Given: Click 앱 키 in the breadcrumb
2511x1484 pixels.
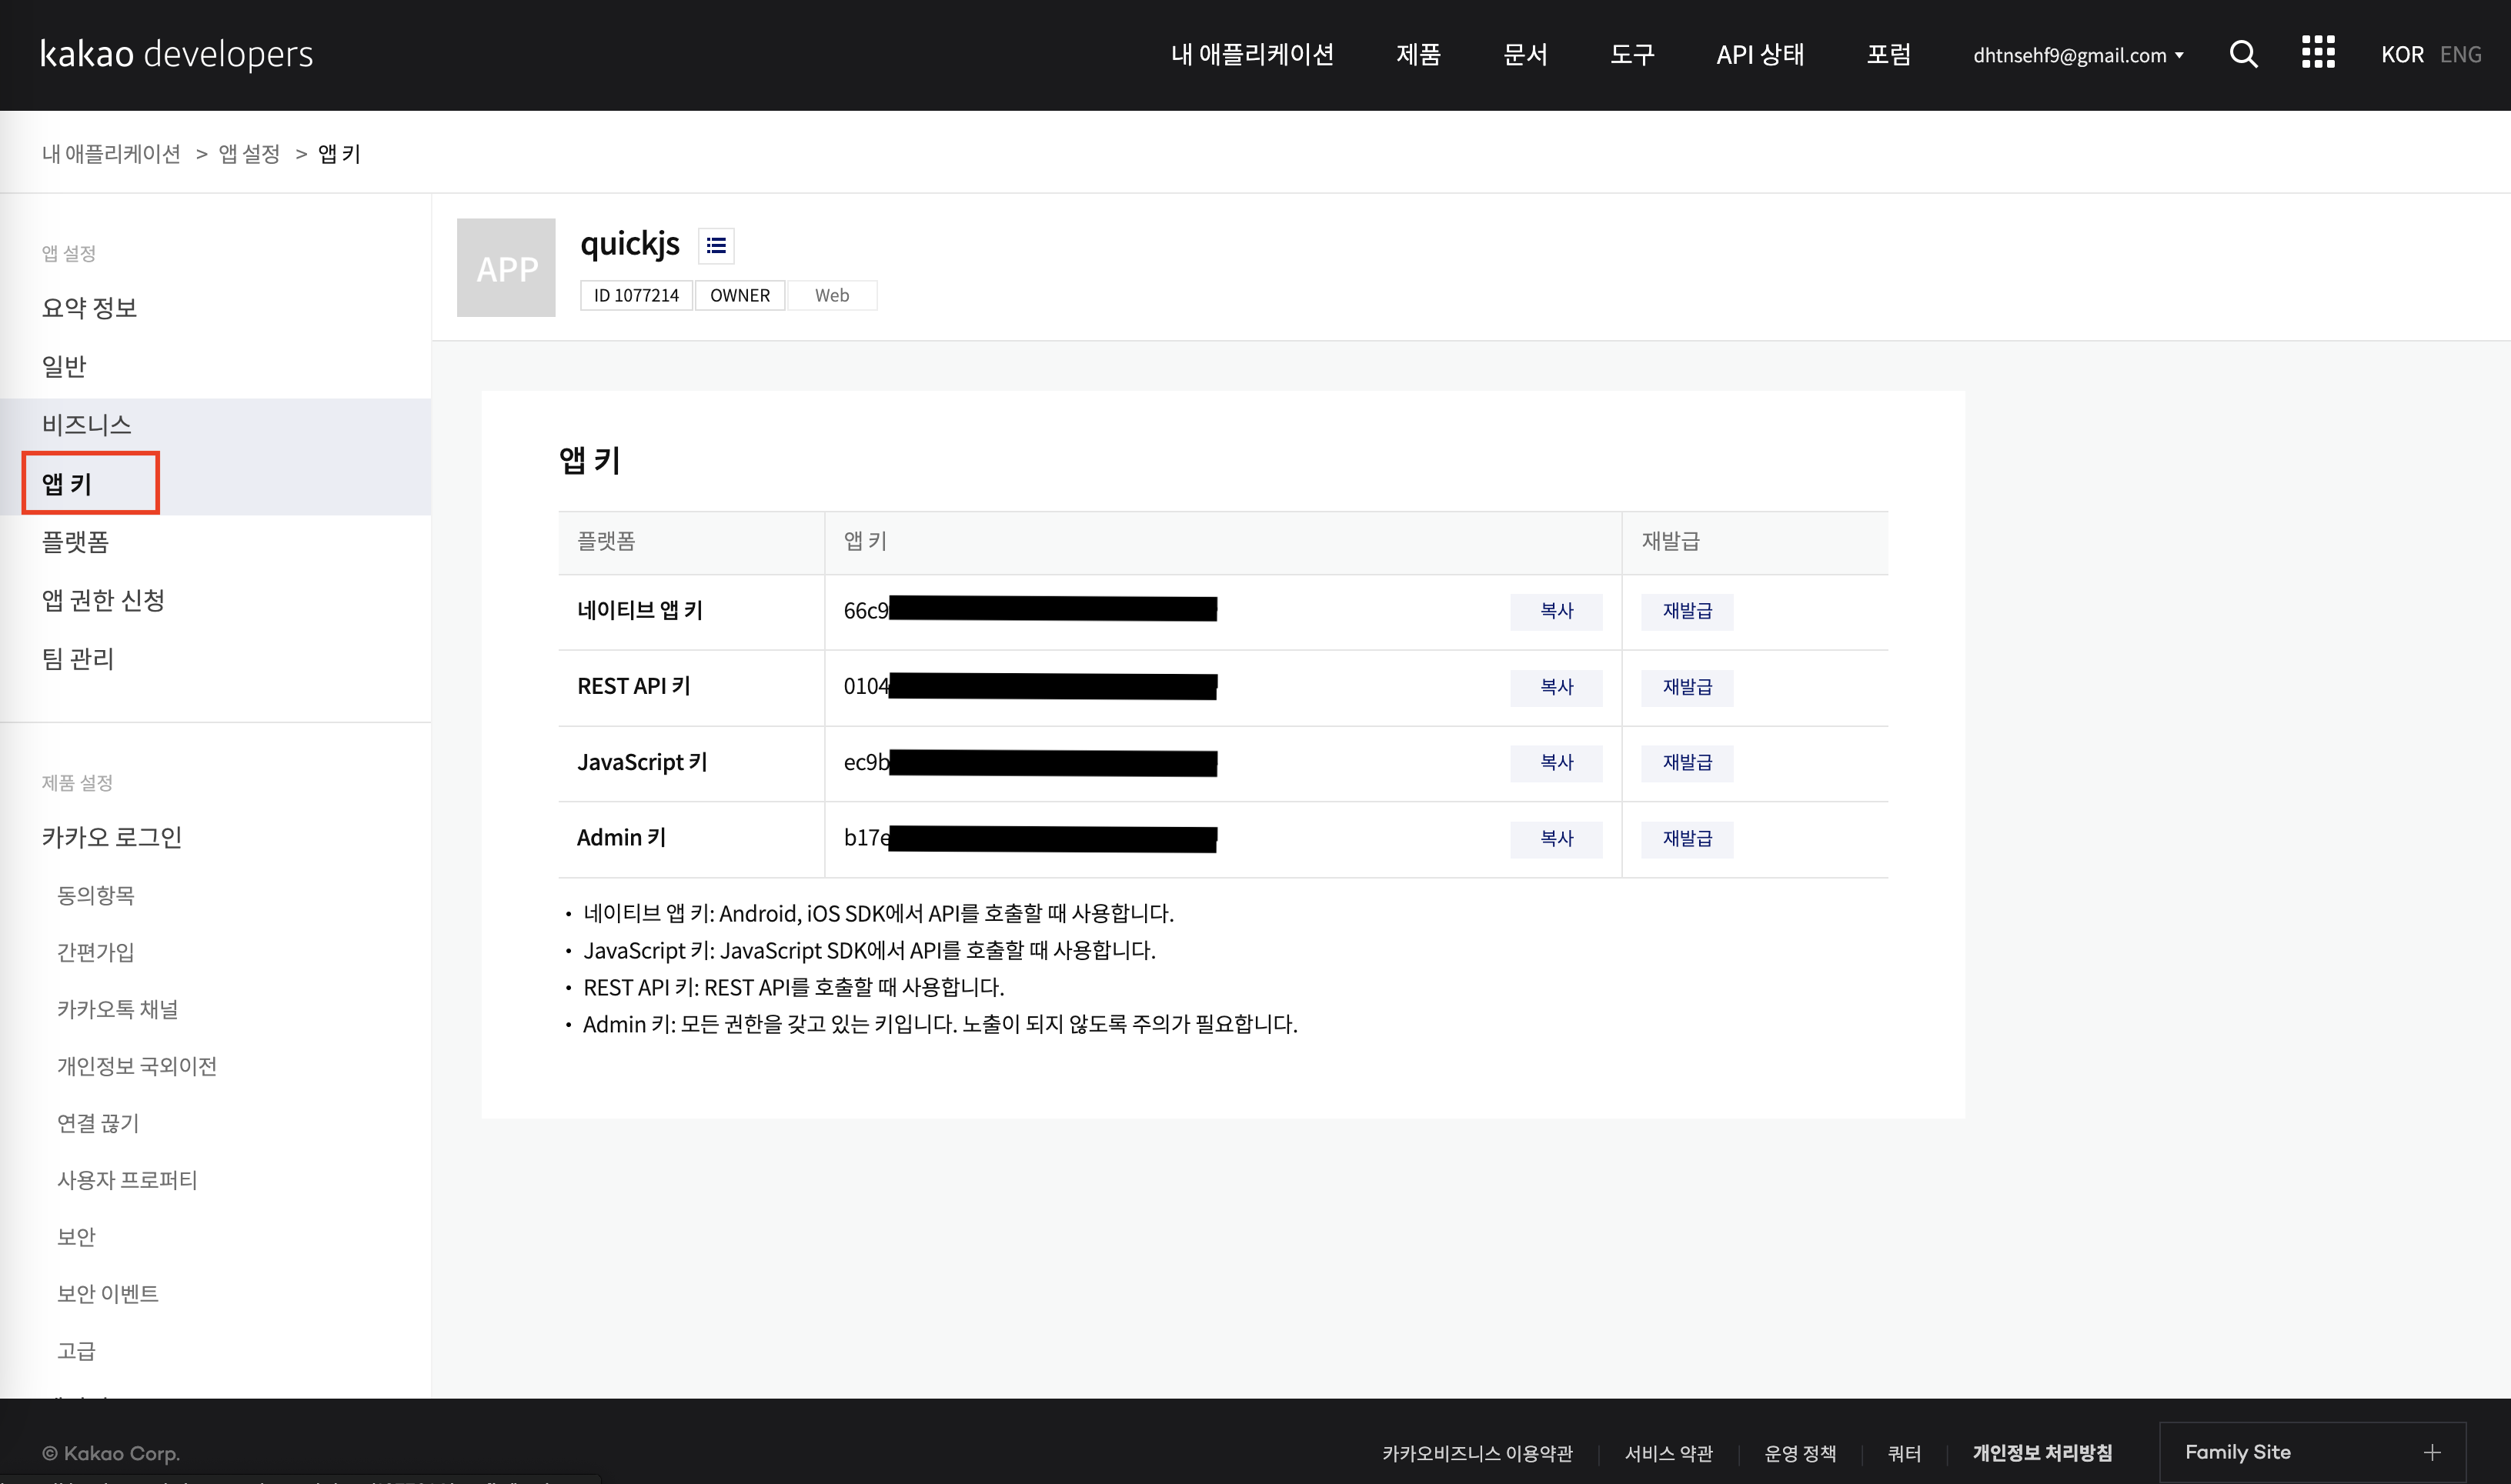Looking at the screenshot, I should click(x=339, y=153).
